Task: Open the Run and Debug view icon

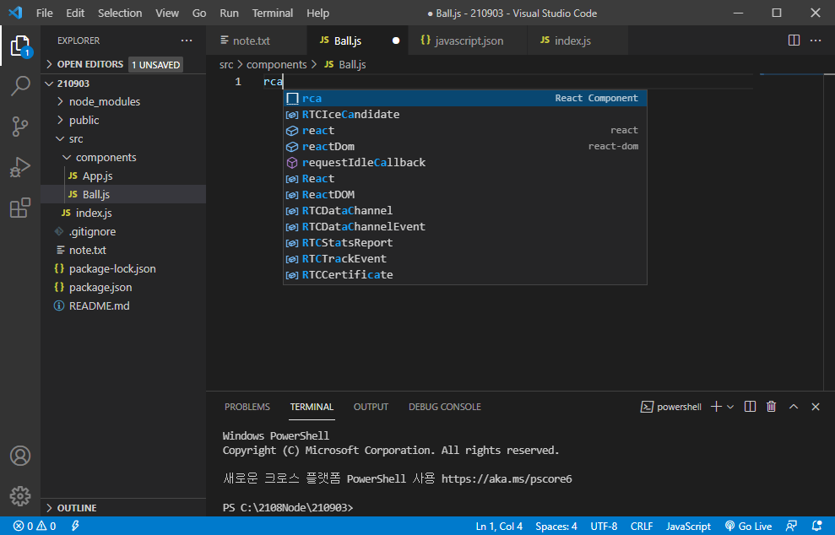Action: (20, 167)
